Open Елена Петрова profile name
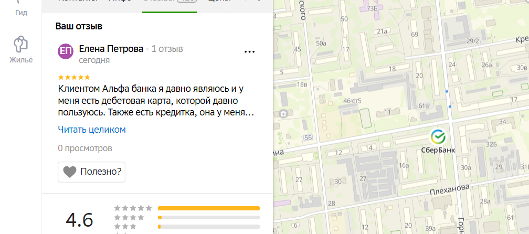This screenshot has height=234, width=529. coord(111,49)
